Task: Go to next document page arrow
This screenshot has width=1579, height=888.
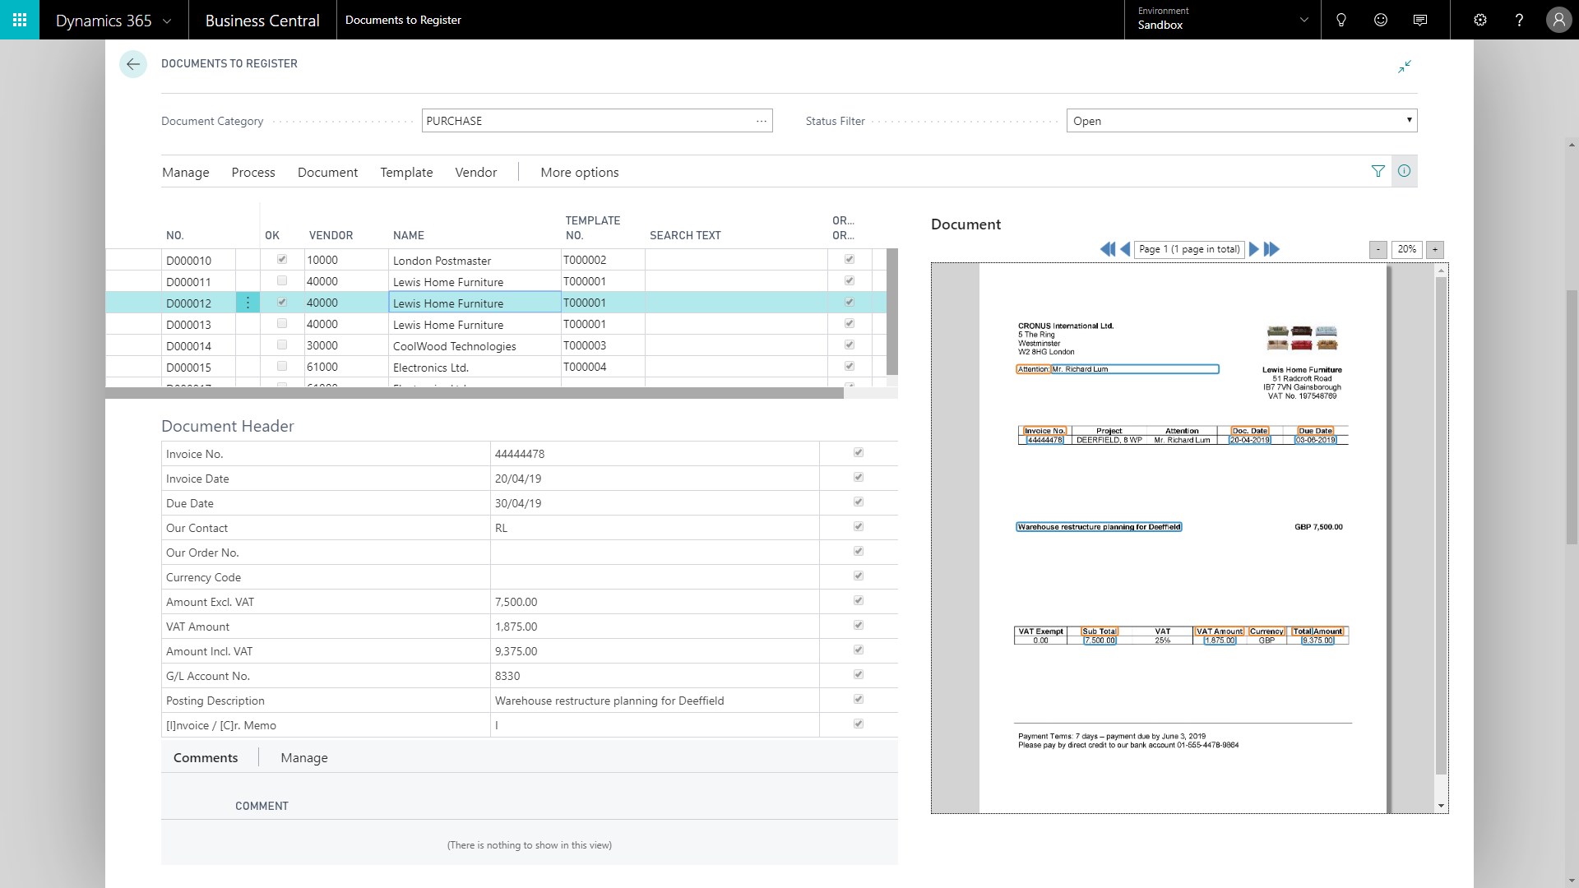Action: [x=1254, y=249]
